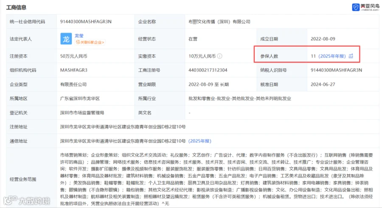The image size is (382, 208).
Task: Select the 法定代表人 label
Action: 21,39
